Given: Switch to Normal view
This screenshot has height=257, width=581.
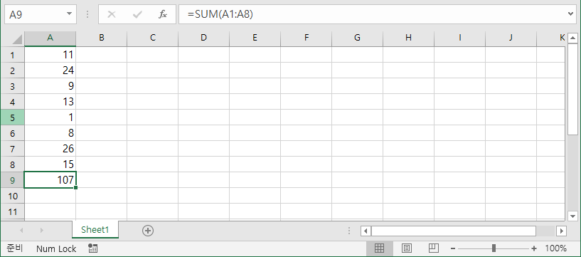Looking at the screenshot, I should point(379,248).
